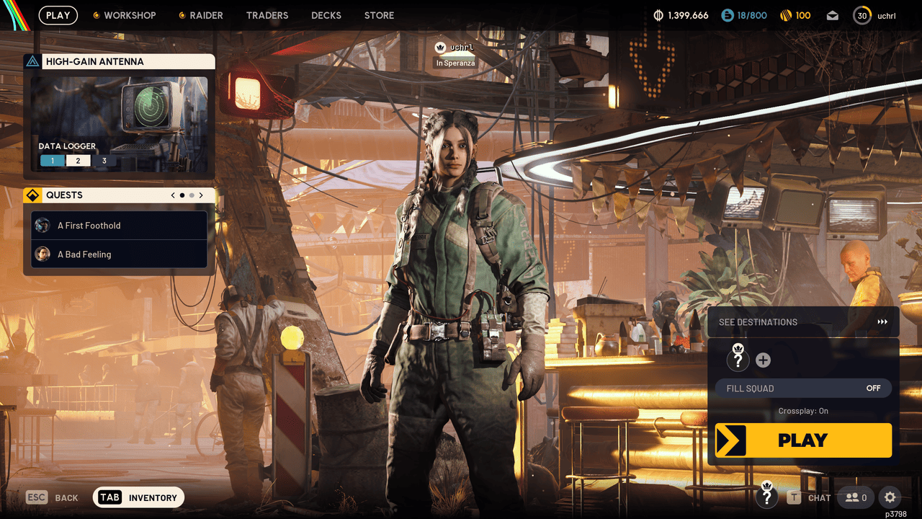The image size is (922, 519).
Task: Click the A First Foothold quest giver portrait
Action: [42, 225]
